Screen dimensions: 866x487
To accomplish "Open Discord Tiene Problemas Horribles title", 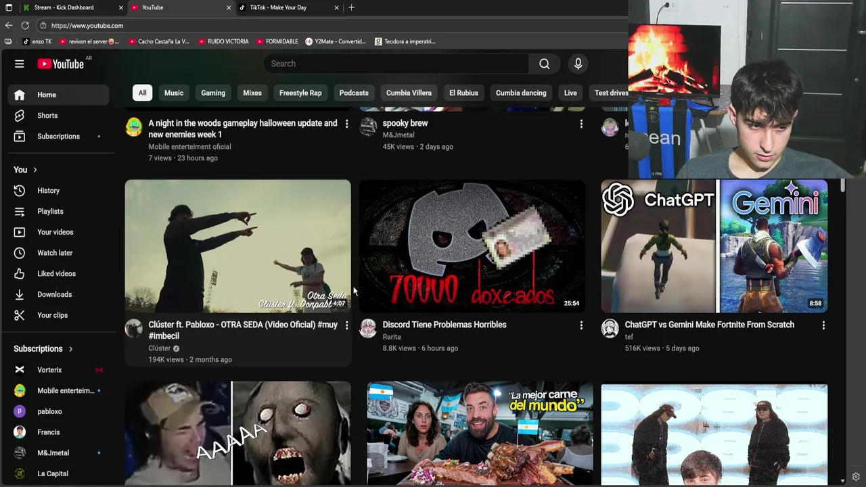I will click(445, 325).
